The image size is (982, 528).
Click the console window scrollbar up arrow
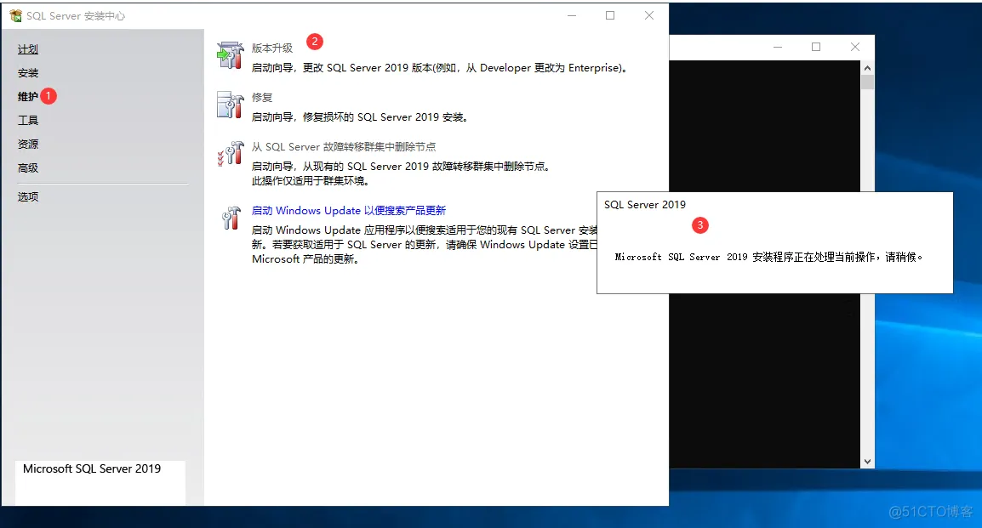[x=867, y=67]
